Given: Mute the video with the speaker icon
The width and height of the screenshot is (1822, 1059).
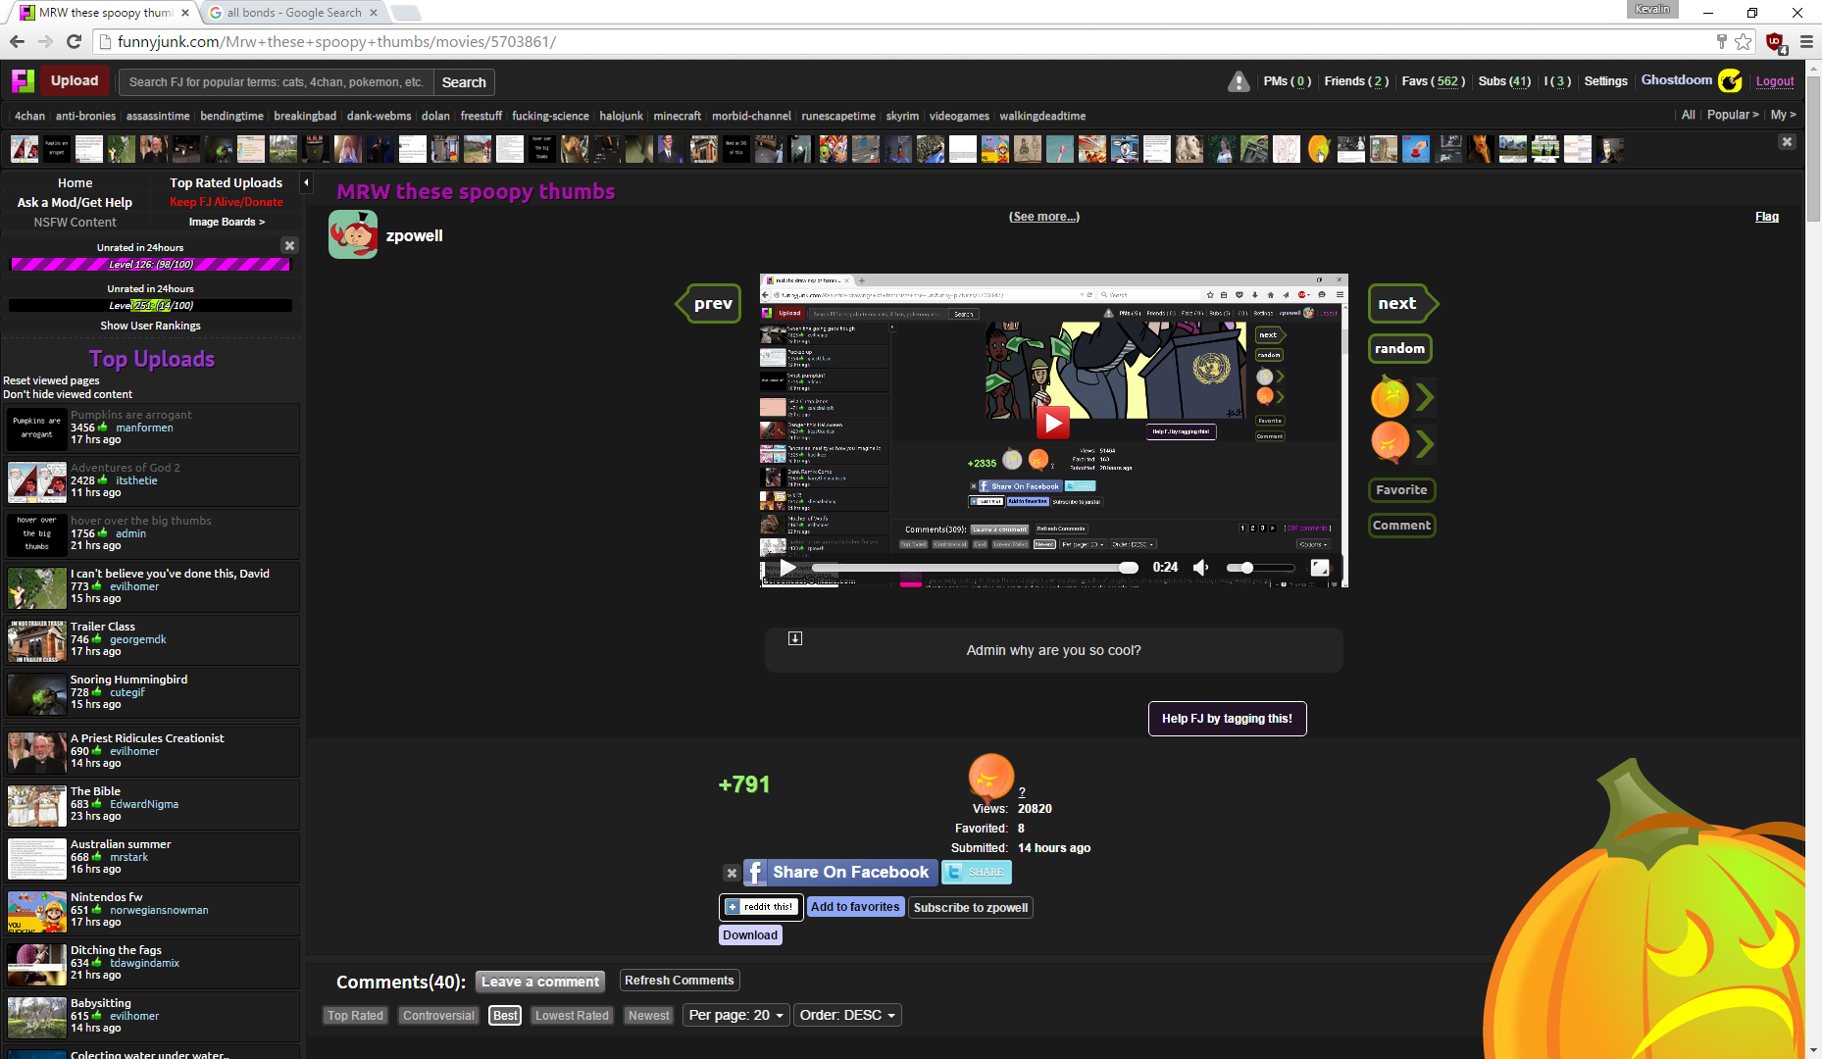Looking at the screenshot, I should pos(1200,568).
